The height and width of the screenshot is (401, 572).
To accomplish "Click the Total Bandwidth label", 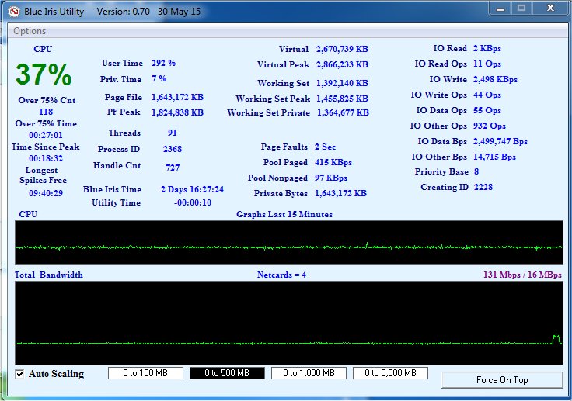I will (x=49, y=275).
